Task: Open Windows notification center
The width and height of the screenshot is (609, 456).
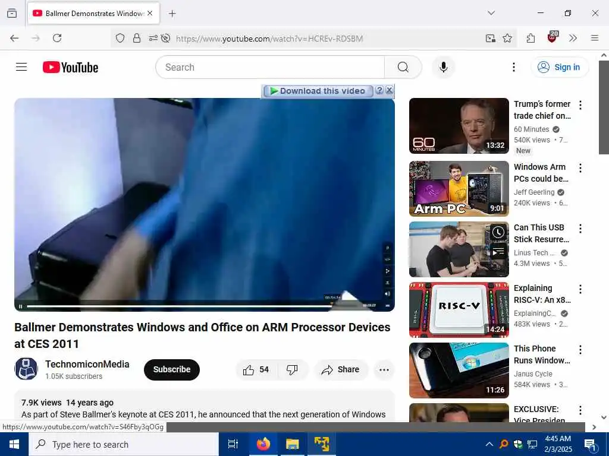Action: coord(590,444)
